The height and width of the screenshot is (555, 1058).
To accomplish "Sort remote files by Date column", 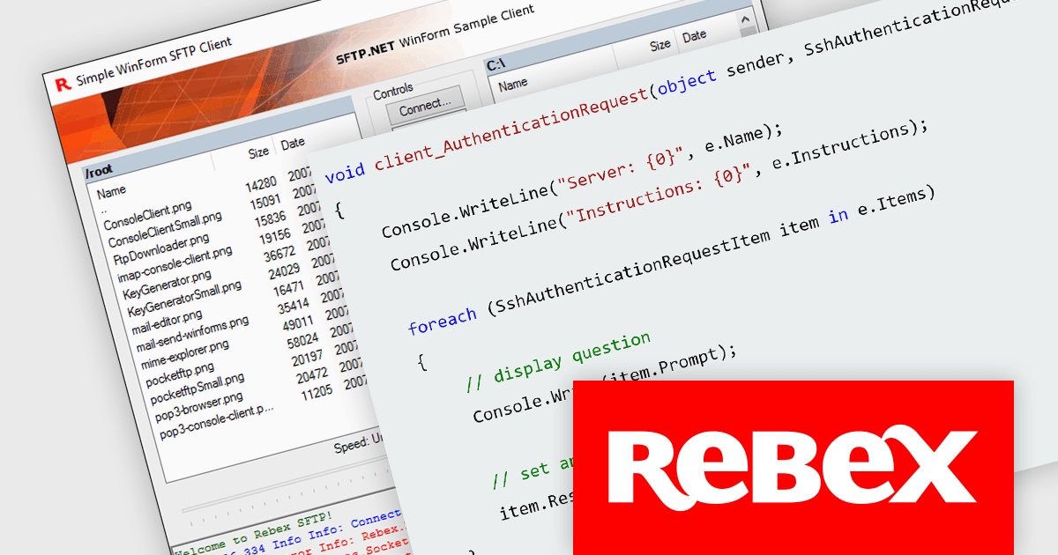I will point(292,143).
